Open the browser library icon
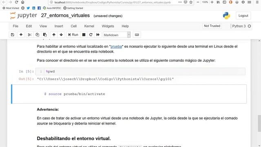Viewport: 261px width, 147px height. click(x=218, y=2)
